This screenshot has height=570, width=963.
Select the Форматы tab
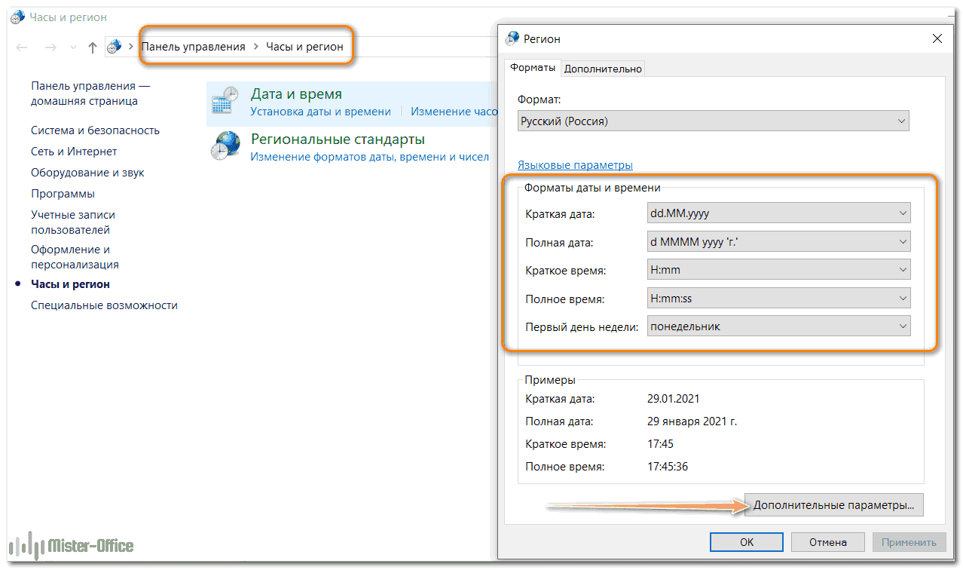click(x=533, y=68)
